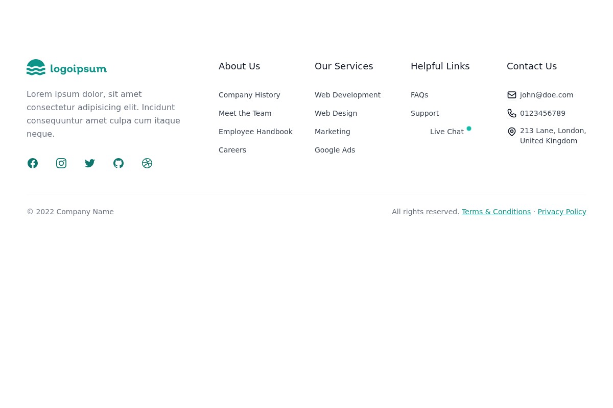Open the FAQs page
Image resolution: width=613 pixels, height=408 pixels.
click(x=419, y=95)
